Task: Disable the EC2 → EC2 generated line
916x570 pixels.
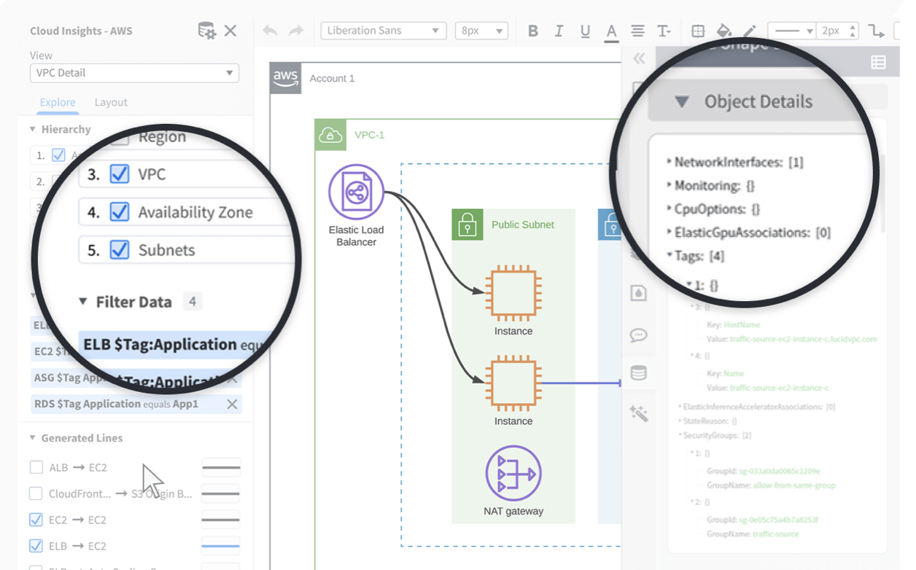Action: coord(36,520)
